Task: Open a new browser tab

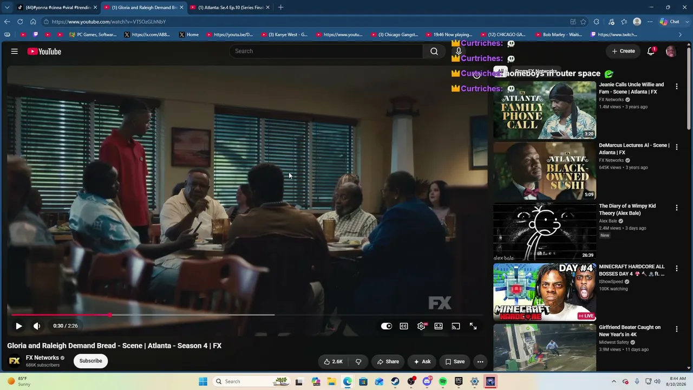Action: [280, 8]
